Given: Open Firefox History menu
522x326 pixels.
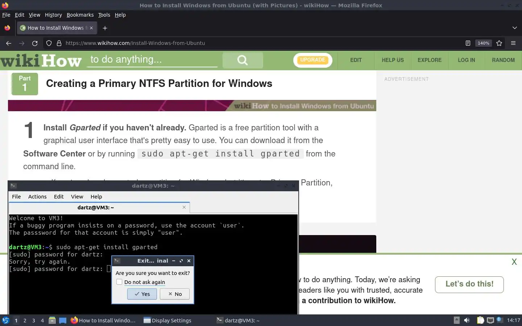Looking at the screenshot, I should [53, 15].
